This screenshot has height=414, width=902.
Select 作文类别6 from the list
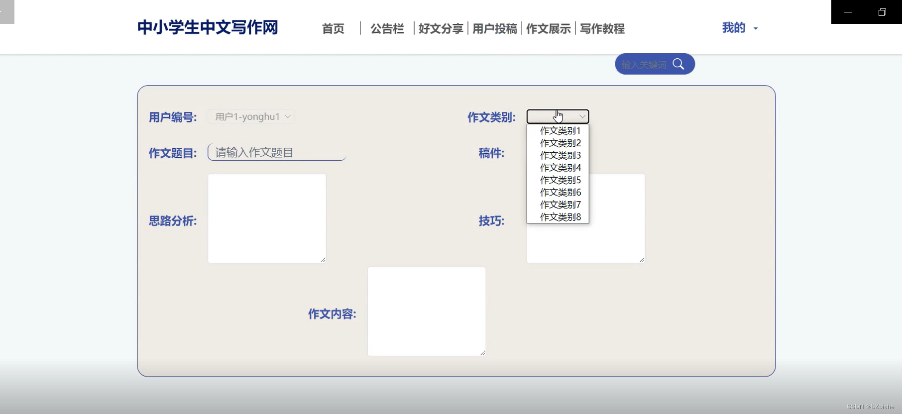[x=558, y=193]
